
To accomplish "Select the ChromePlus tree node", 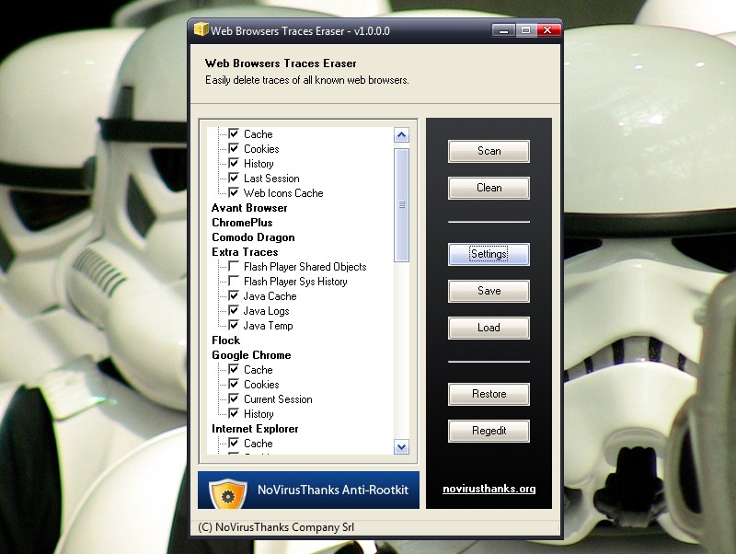I will click(x=242, y=222).
